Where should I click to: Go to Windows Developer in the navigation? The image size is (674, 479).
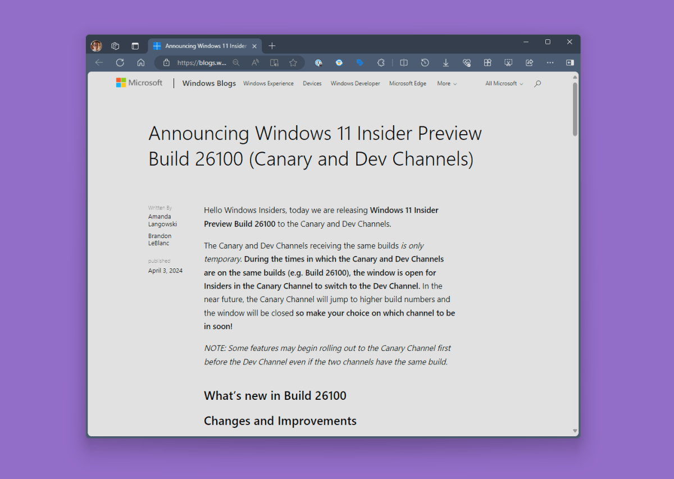[355, 83]
